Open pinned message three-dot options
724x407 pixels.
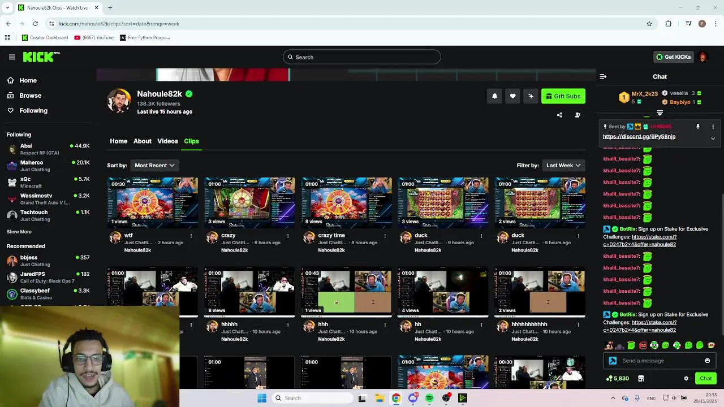713,127
